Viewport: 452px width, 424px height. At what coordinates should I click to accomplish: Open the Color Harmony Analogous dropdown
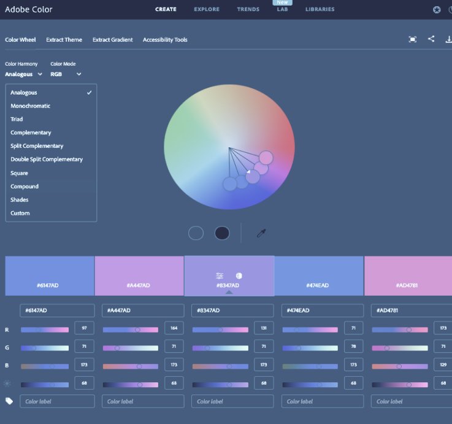point(24,74)
